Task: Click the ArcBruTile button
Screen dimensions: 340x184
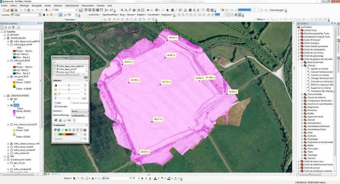Action: [94, 15]
